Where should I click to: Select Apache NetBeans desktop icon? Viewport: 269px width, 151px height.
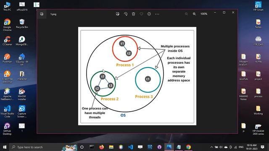tap(7, 94)
